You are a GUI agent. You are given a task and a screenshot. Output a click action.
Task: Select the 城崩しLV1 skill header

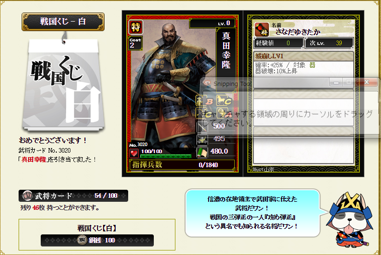tap(303, 56)
